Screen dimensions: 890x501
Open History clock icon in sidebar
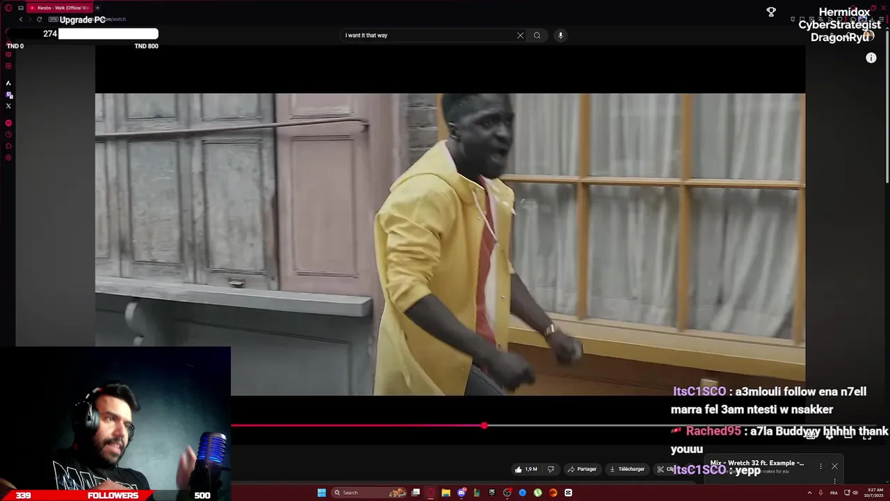coord(8,134)
